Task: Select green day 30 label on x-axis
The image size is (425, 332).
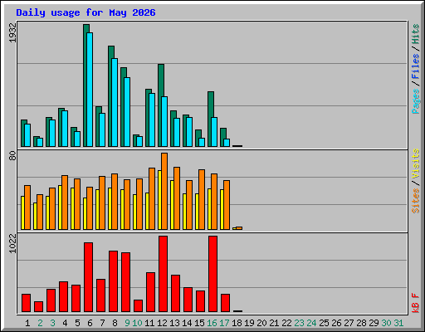Action: 386,323
